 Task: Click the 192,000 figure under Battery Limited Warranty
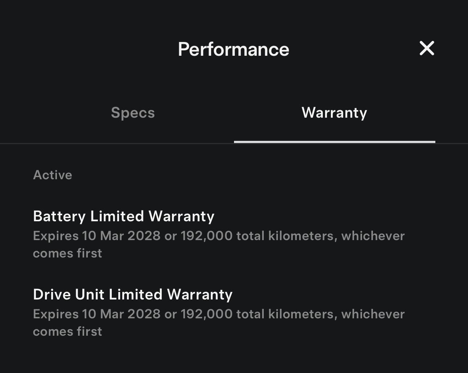tap(206, 236)
